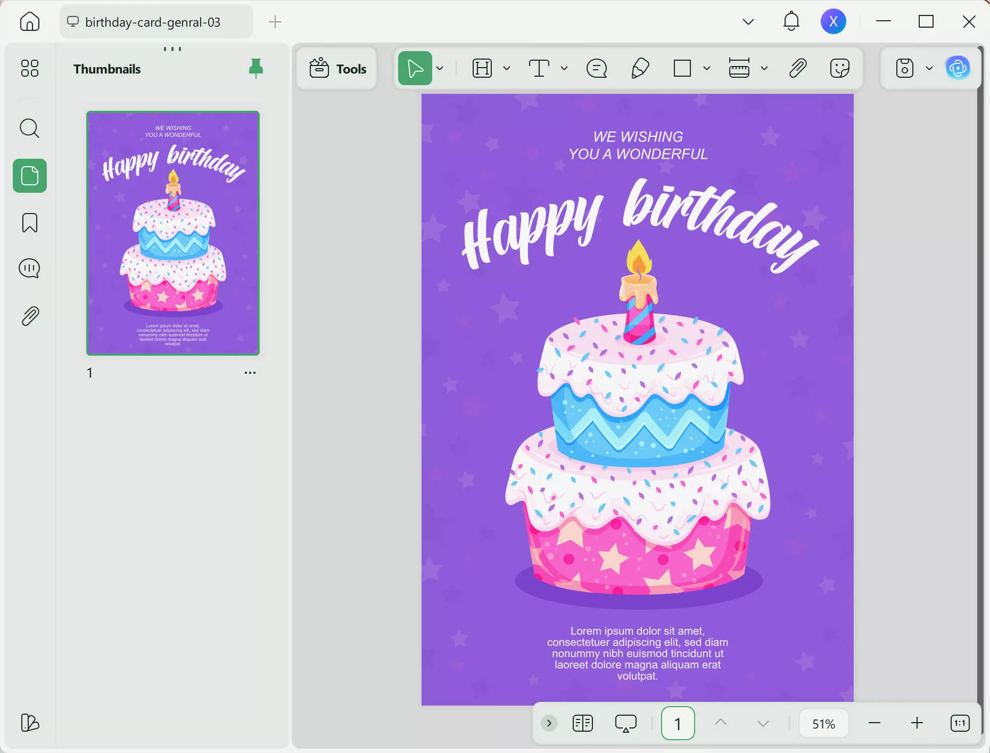Switch to the birthday-card-genral-03 tab
Image resolution: width=990 pixels, height=753 pixels.
(x=153, y=22)
